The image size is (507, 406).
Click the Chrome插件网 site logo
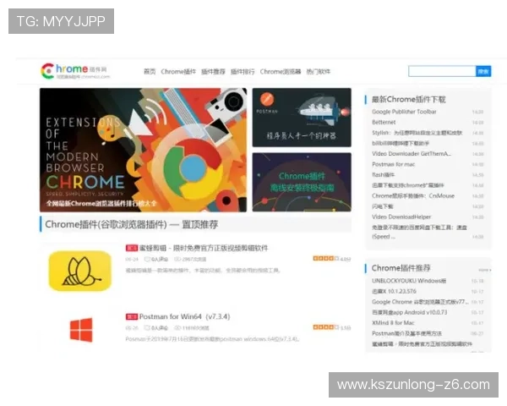(76, 71)
